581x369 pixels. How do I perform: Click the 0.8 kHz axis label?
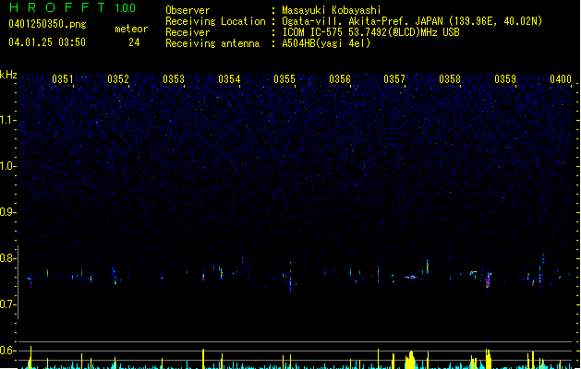7,258
